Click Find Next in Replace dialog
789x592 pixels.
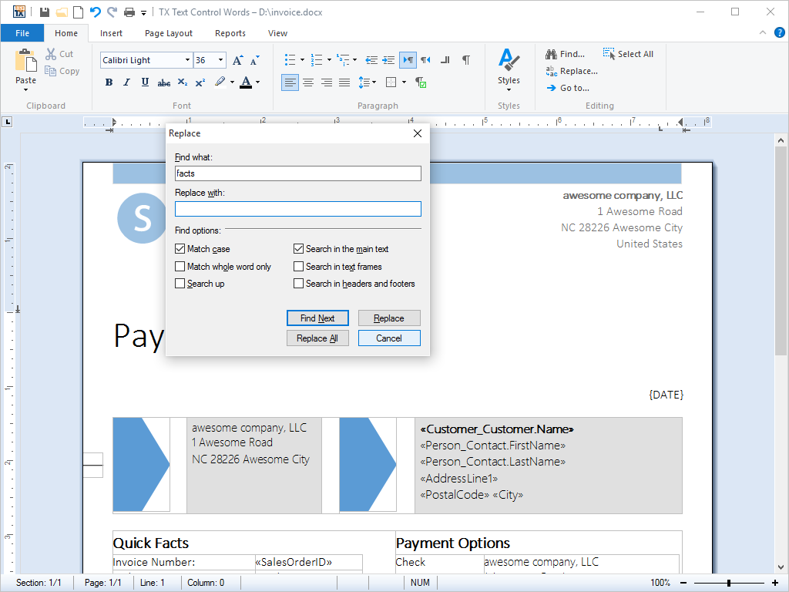point(317,318)
